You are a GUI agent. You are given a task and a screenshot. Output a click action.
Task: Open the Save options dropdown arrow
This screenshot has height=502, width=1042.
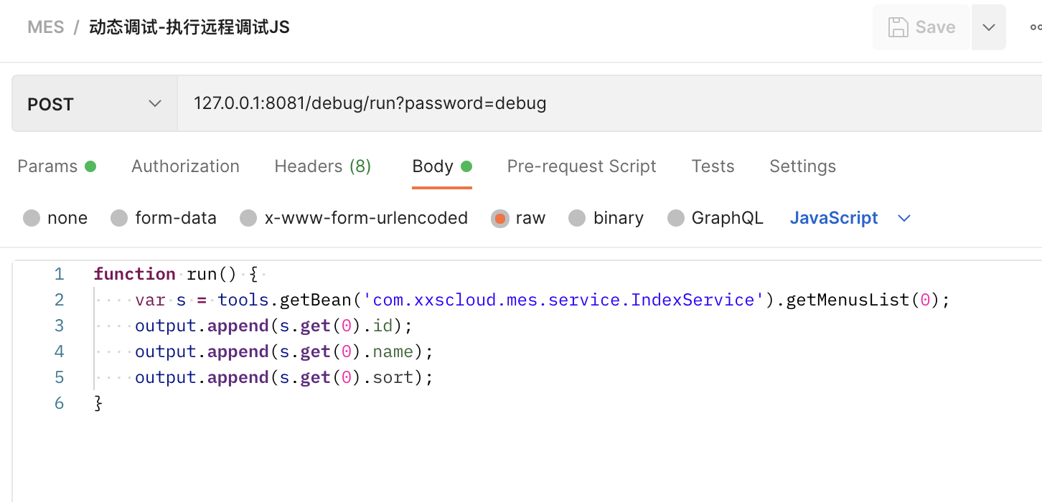tap(989, 27)
